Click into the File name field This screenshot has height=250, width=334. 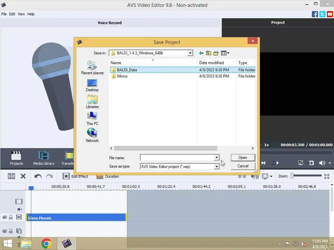(177, 158)
